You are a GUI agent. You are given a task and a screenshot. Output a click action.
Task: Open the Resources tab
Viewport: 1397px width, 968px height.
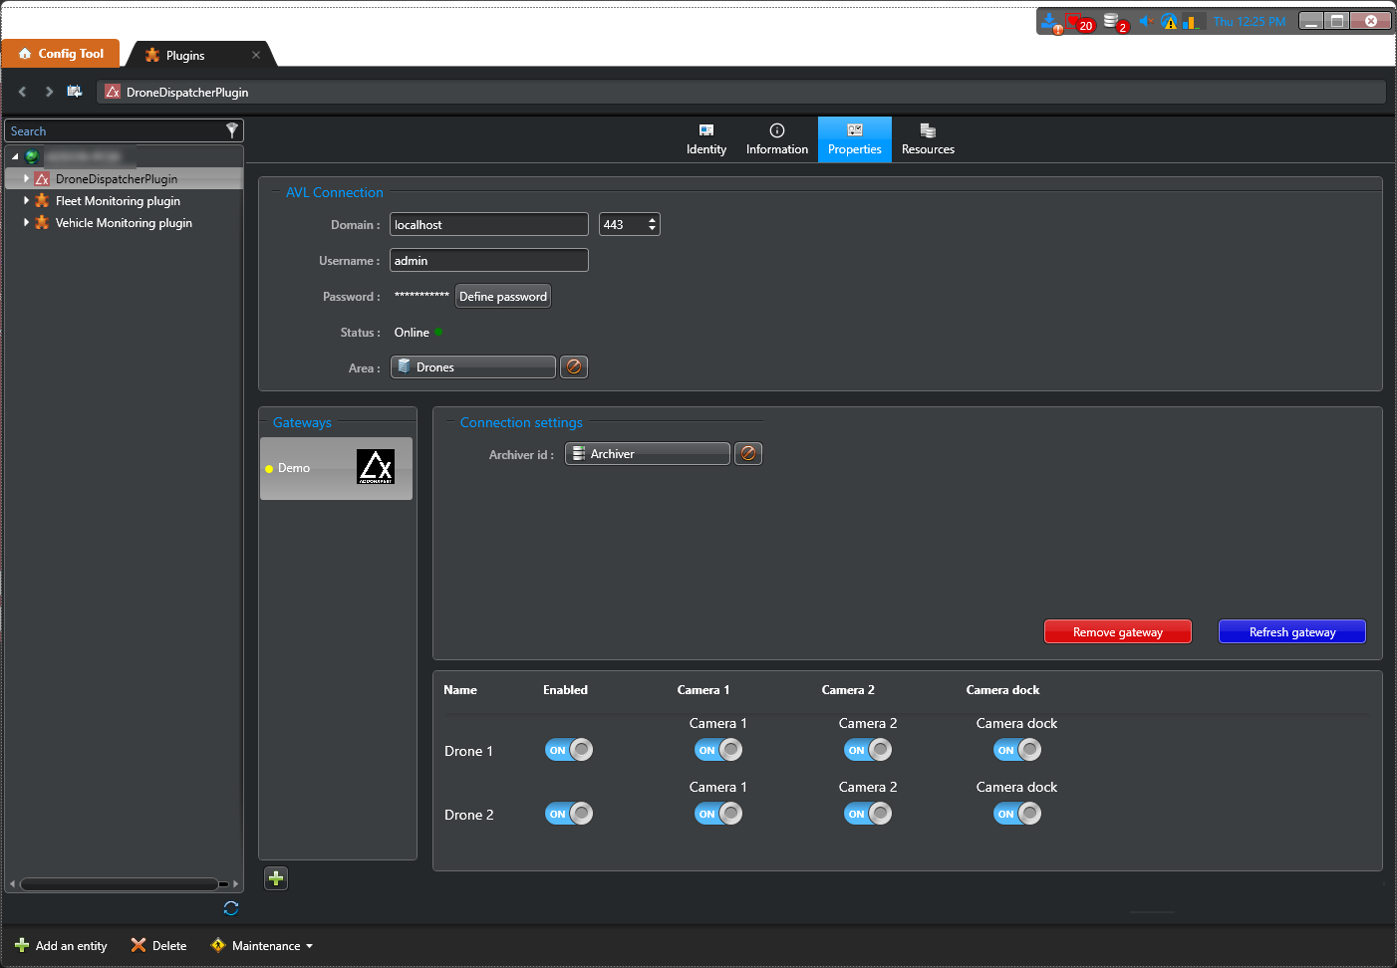tap(928, 139)
